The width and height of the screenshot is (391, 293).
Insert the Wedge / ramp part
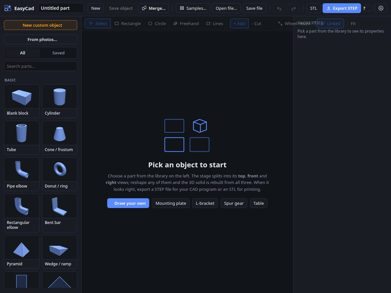click(x=60, y=252)
